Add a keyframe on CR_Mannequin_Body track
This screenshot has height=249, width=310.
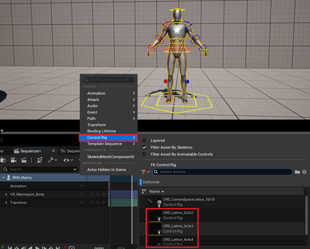click(x=97, y=194)
